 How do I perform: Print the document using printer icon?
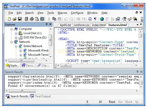pyautogui.click(x=32, y=19)
